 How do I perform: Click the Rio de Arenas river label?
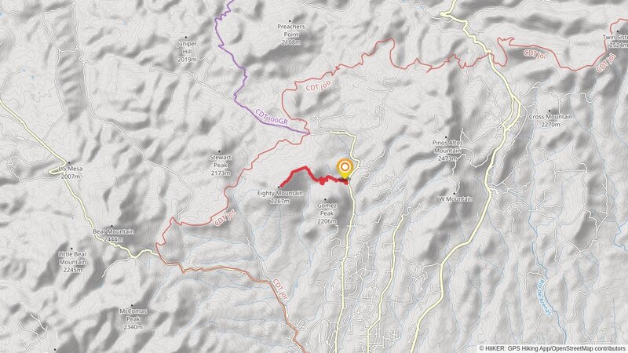[x=544, y=297]
